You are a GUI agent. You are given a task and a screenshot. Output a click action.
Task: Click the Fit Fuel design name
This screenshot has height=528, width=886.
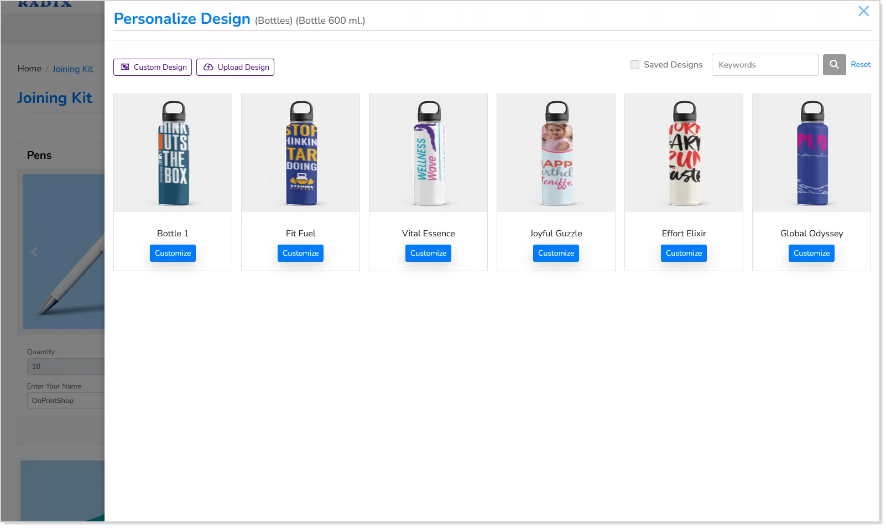click(300, 234)
